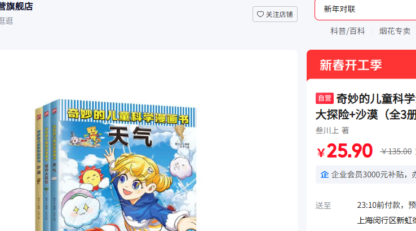Click the red 自营 badge icon
416x231 pixels.
[x=325, y=98]
